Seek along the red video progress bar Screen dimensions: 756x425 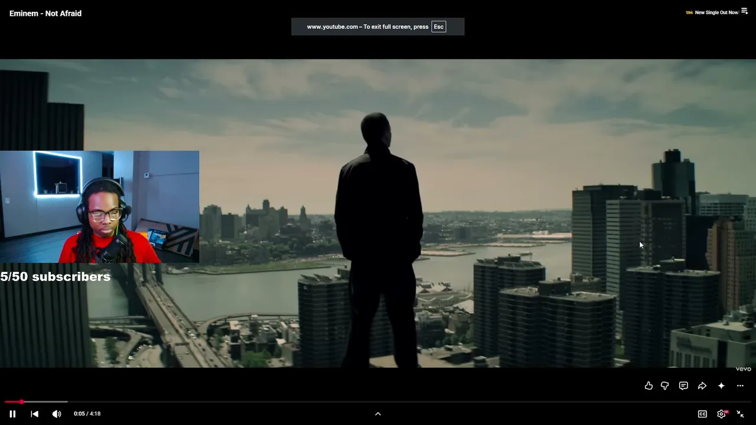[x=378, y=402]
